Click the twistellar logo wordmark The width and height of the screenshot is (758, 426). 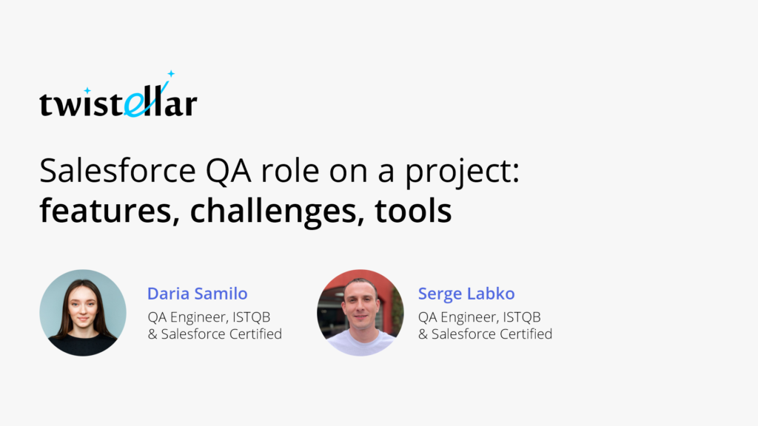click(118, 104)
